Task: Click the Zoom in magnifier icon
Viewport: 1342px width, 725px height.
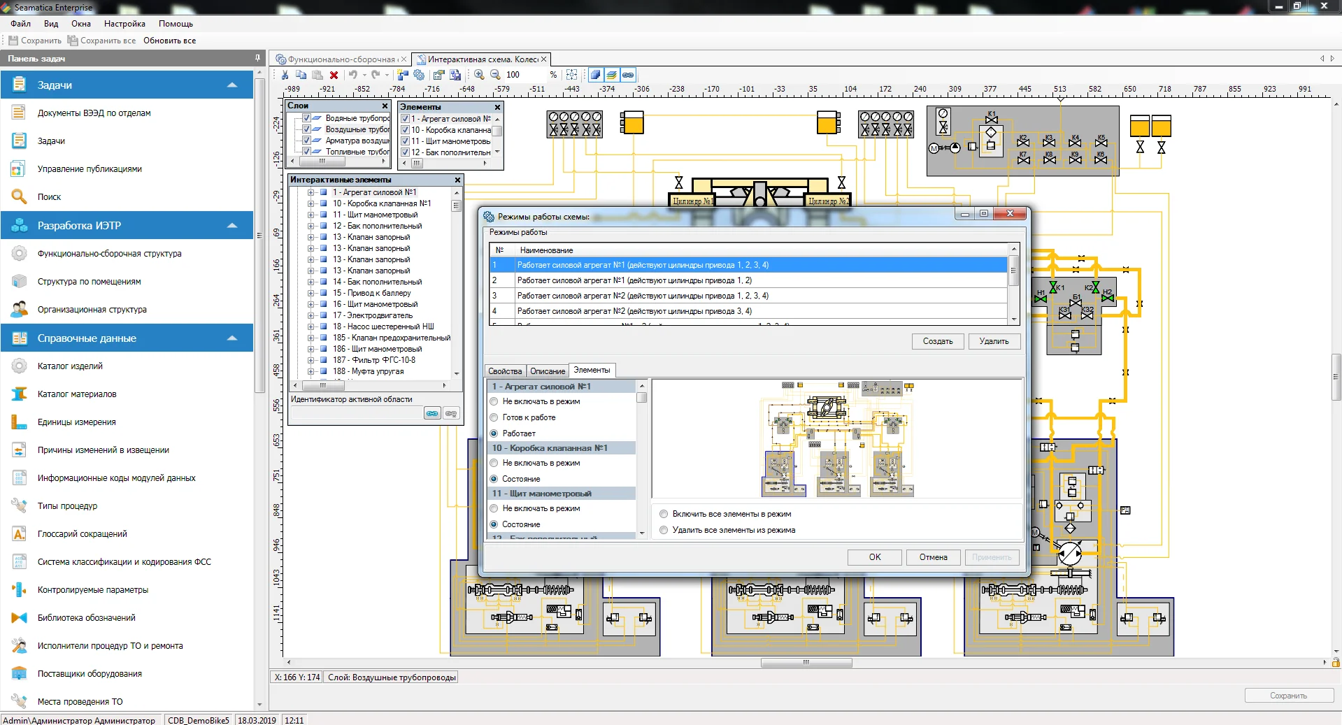Action: (x=479, y=75)
